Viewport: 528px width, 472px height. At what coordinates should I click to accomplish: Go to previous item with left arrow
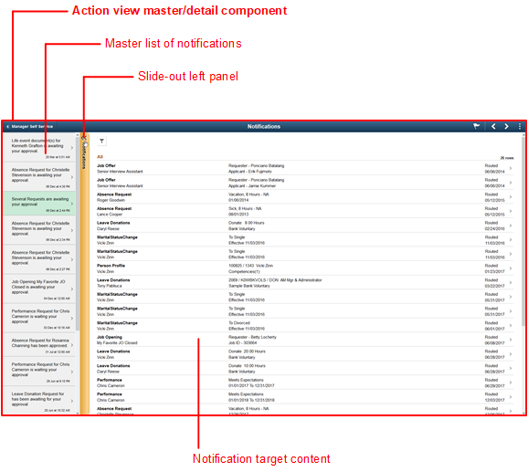(493, 126)
